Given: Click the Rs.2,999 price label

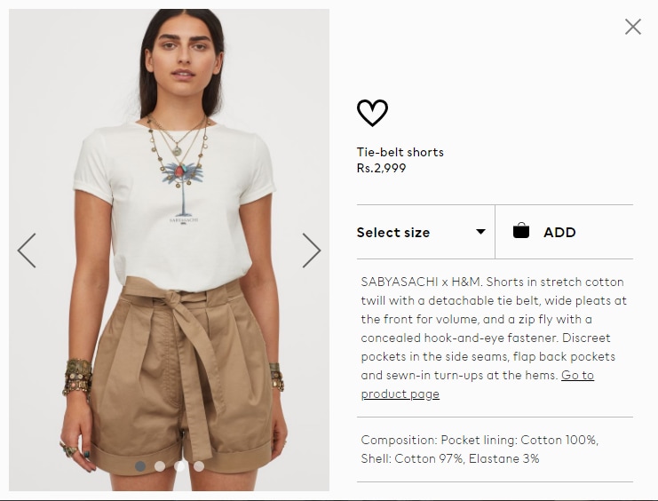Looking at the screenshot, I should pyautogui.click(x=382, y=168).
